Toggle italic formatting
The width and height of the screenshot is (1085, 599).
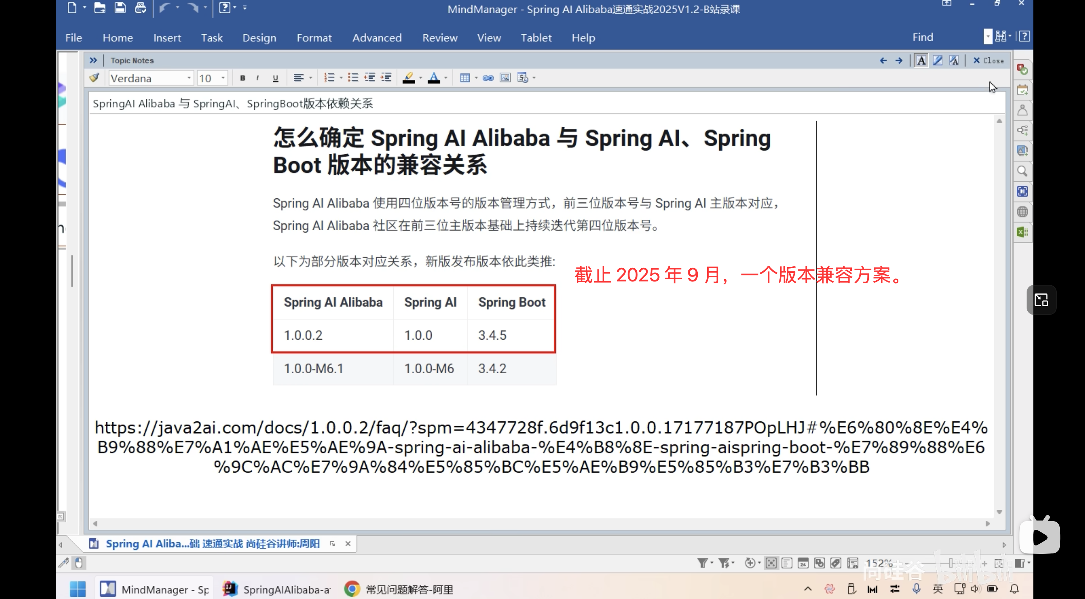(x=257, y=78)
